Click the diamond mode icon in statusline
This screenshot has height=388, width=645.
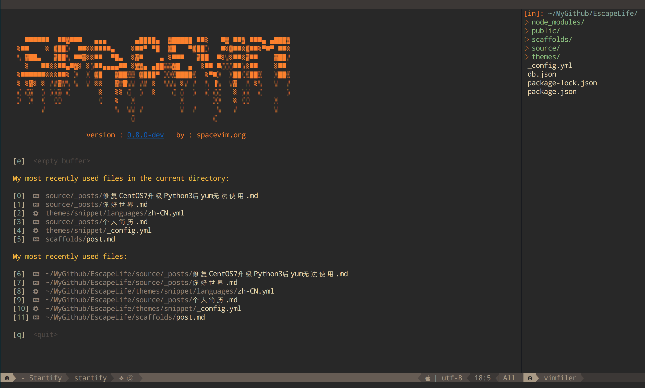(121, 378)
